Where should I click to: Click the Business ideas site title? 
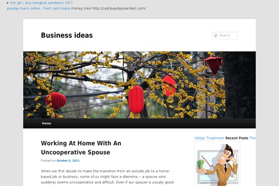[x=66, y=35]
